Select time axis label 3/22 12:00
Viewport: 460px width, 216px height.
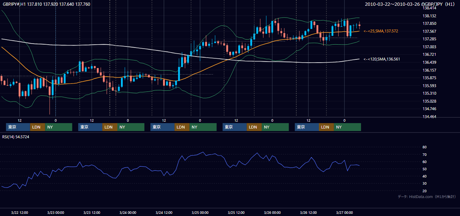tap(20, 213)
